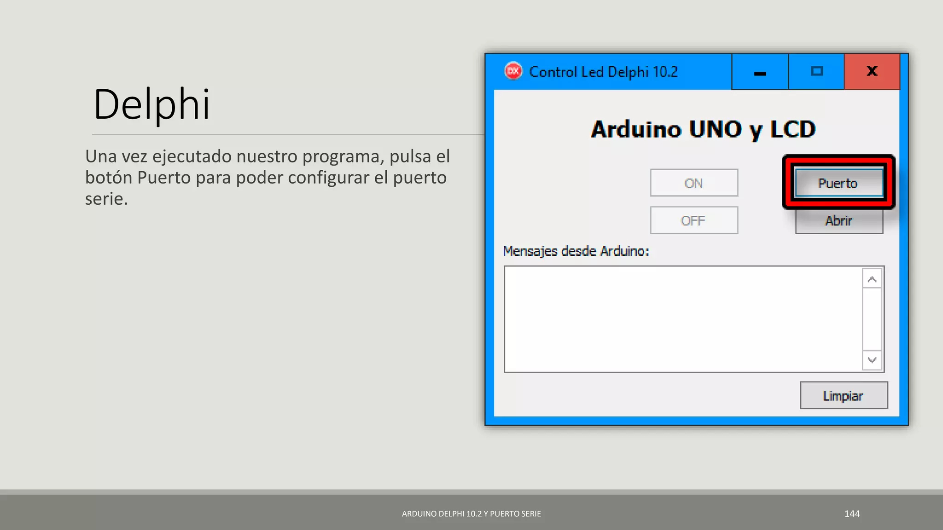This screenshot has height=530, width=943.
Task: Click inside the Arduino messages text area
Action: (683, 319)
